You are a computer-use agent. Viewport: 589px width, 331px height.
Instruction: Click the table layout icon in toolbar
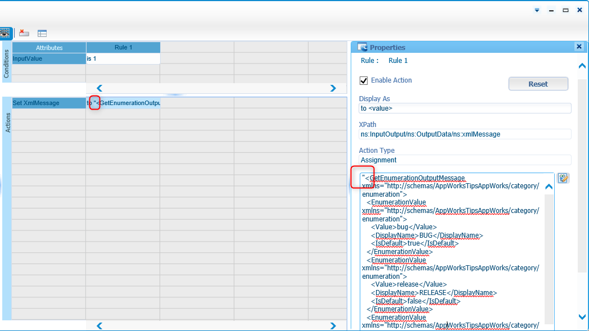[42, 34]
